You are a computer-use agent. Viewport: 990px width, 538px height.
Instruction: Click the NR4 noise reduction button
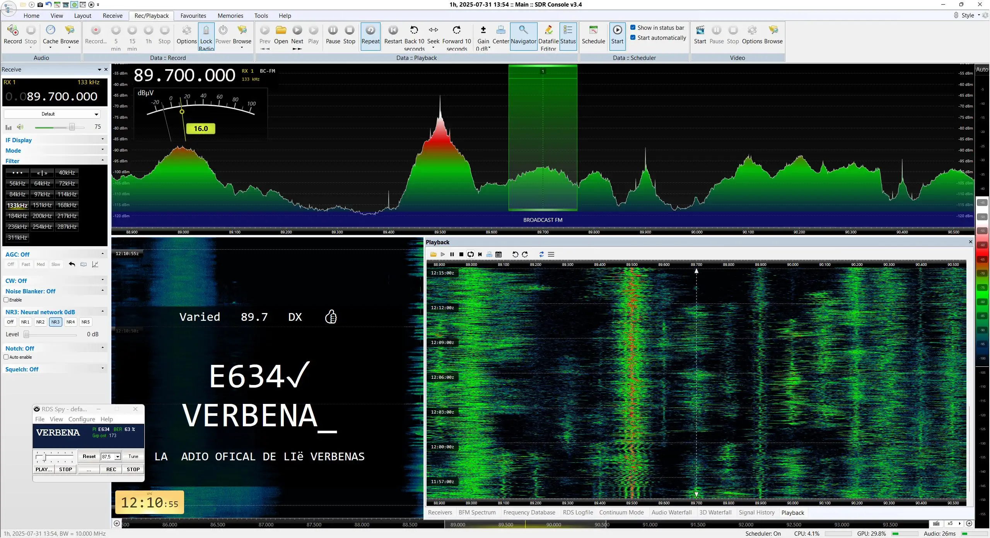(x=70, y=322)
